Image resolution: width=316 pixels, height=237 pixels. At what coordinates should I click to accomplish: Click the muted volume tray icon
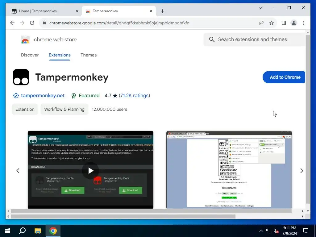[x=276, y=231]
